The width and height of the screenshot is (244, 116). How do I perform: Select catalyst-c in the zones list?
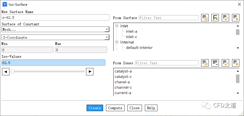point(123,76)
